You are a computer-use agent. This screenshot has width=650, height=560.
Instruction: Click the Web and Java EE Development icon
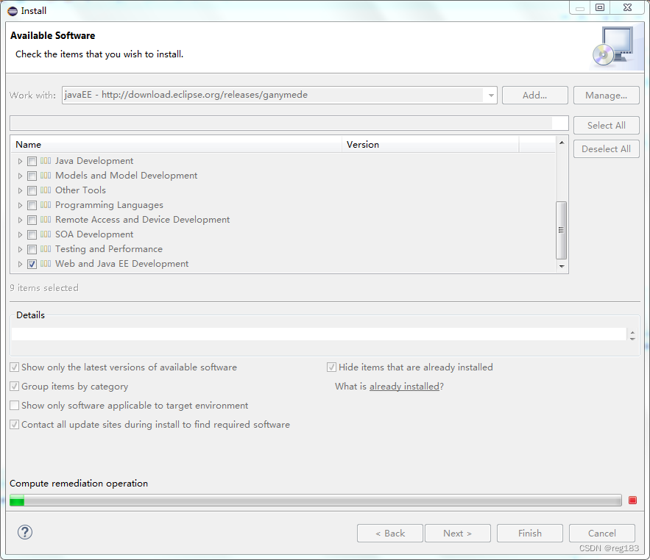point(46,264)
